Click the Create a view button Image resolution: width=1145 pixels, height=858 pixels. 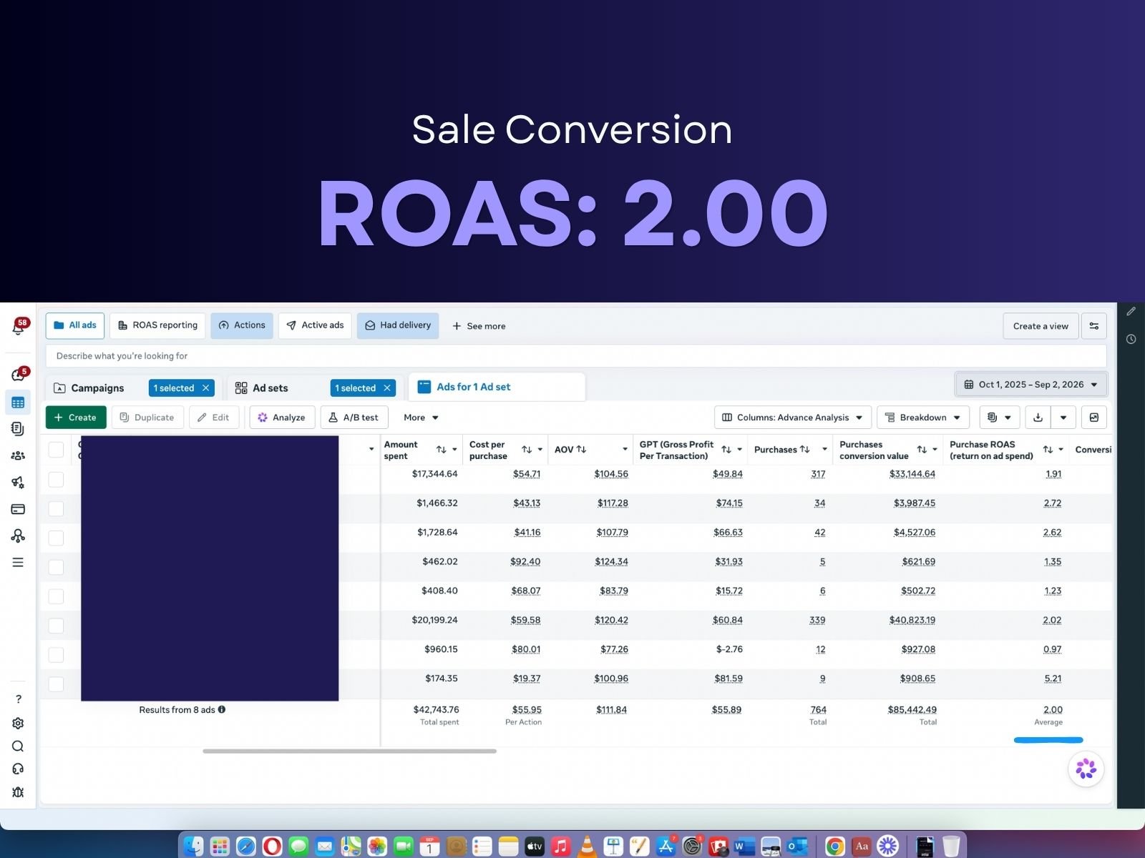click(x=1041, y=326)
